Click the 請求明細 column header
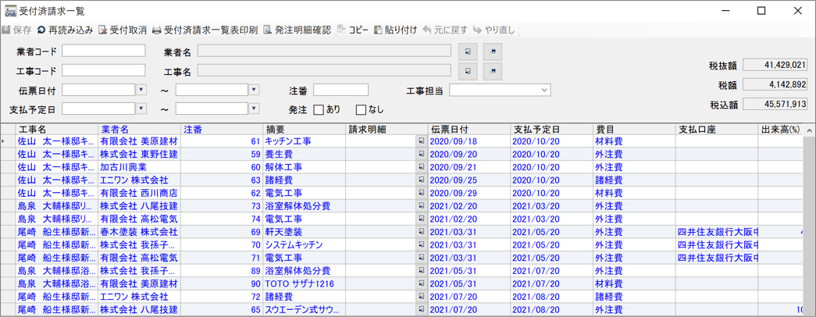Viewport: 816px width, 317px height. coord(387,129)
